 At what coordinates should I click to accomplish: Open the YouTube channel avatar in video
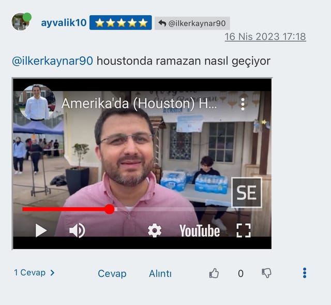tap(37, 103)
